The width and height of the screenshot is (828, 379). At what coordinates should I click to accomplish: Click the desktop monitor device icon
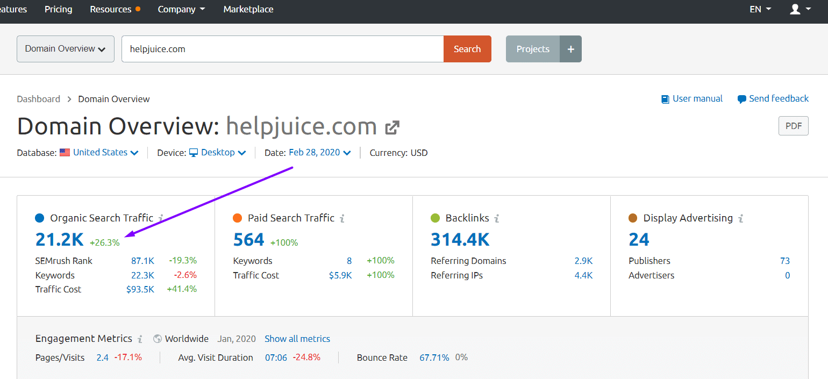click(x=194, y=153)
